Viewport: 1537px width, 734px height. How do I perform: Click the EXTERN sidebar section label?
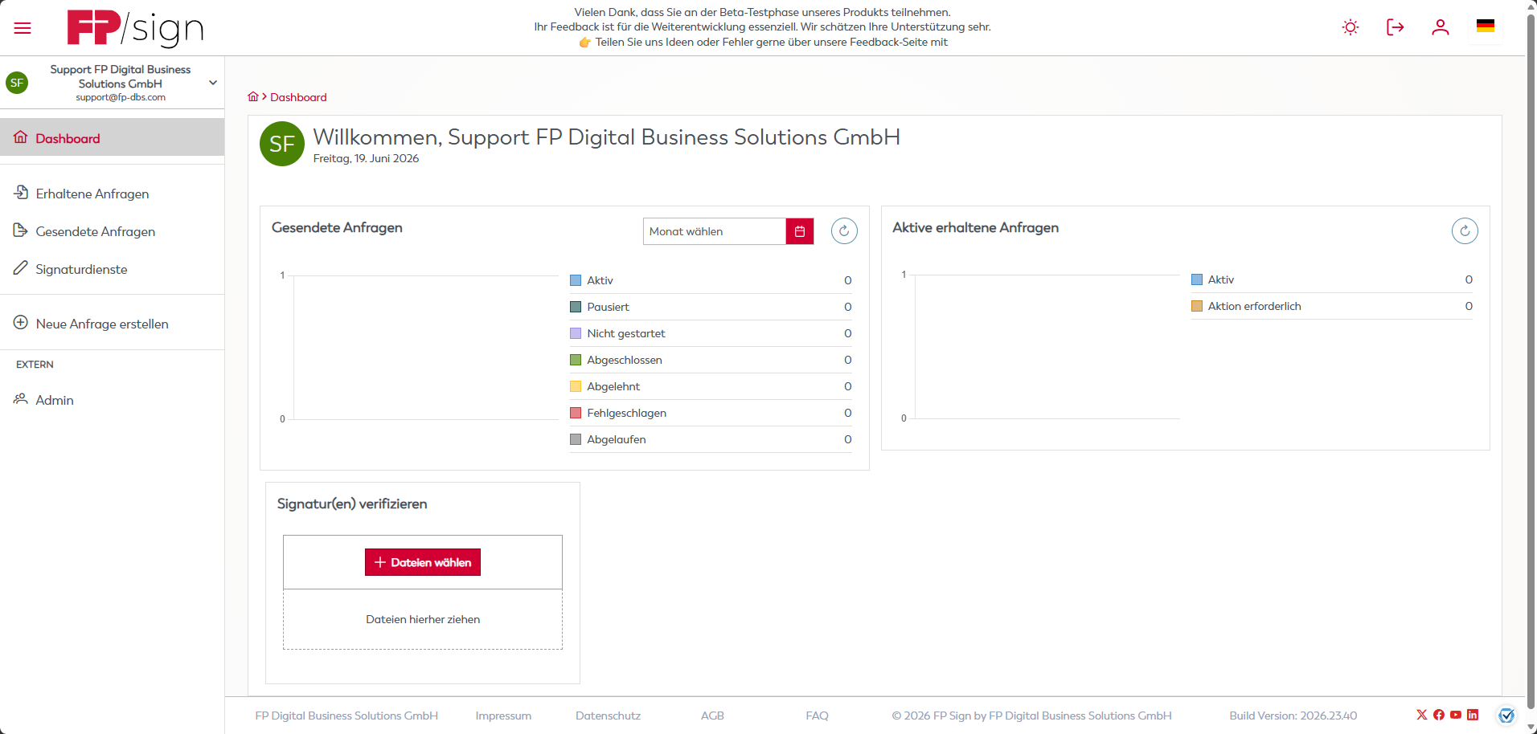(x=35, y=365)
